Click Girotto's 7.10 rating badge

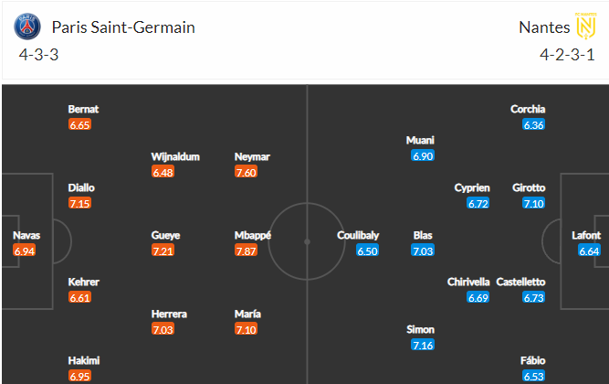pos(534,203)
